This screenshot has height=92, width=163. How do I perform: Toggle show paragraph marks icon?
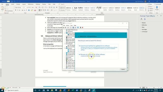pos(57,7)
